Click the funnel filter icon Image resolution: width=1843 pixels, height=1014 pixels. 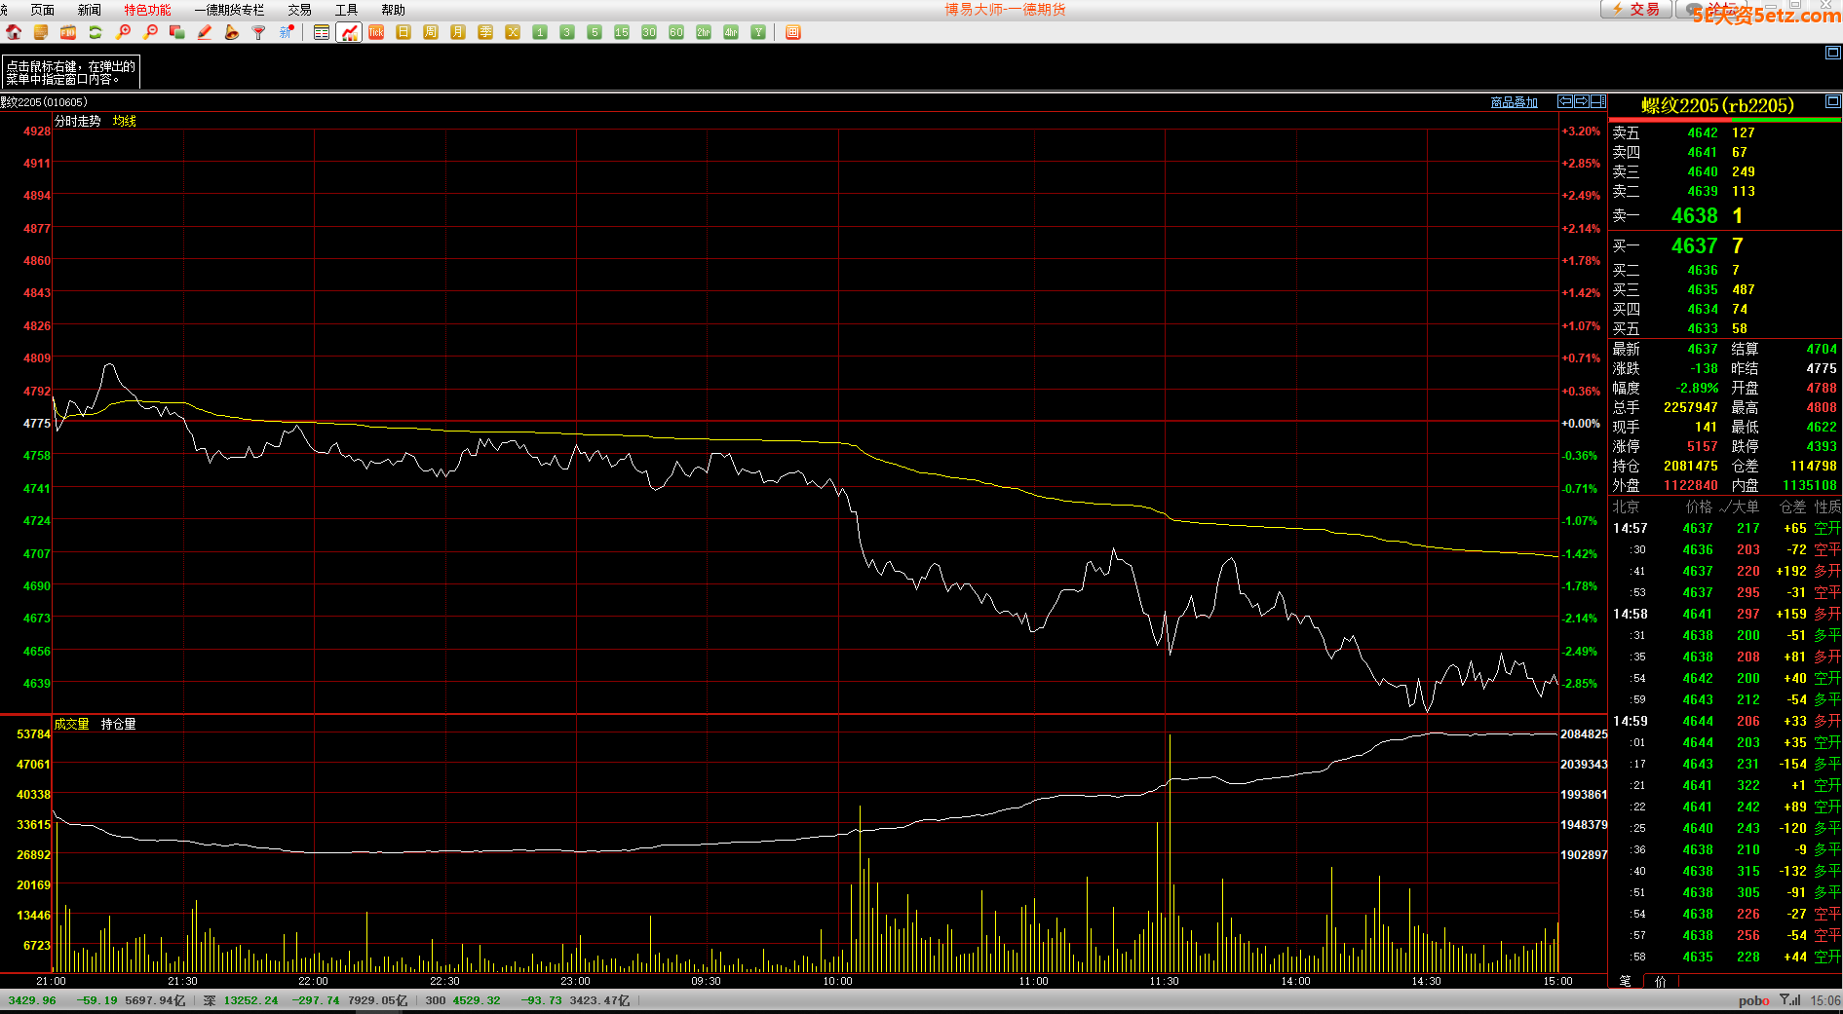(259, 32)
